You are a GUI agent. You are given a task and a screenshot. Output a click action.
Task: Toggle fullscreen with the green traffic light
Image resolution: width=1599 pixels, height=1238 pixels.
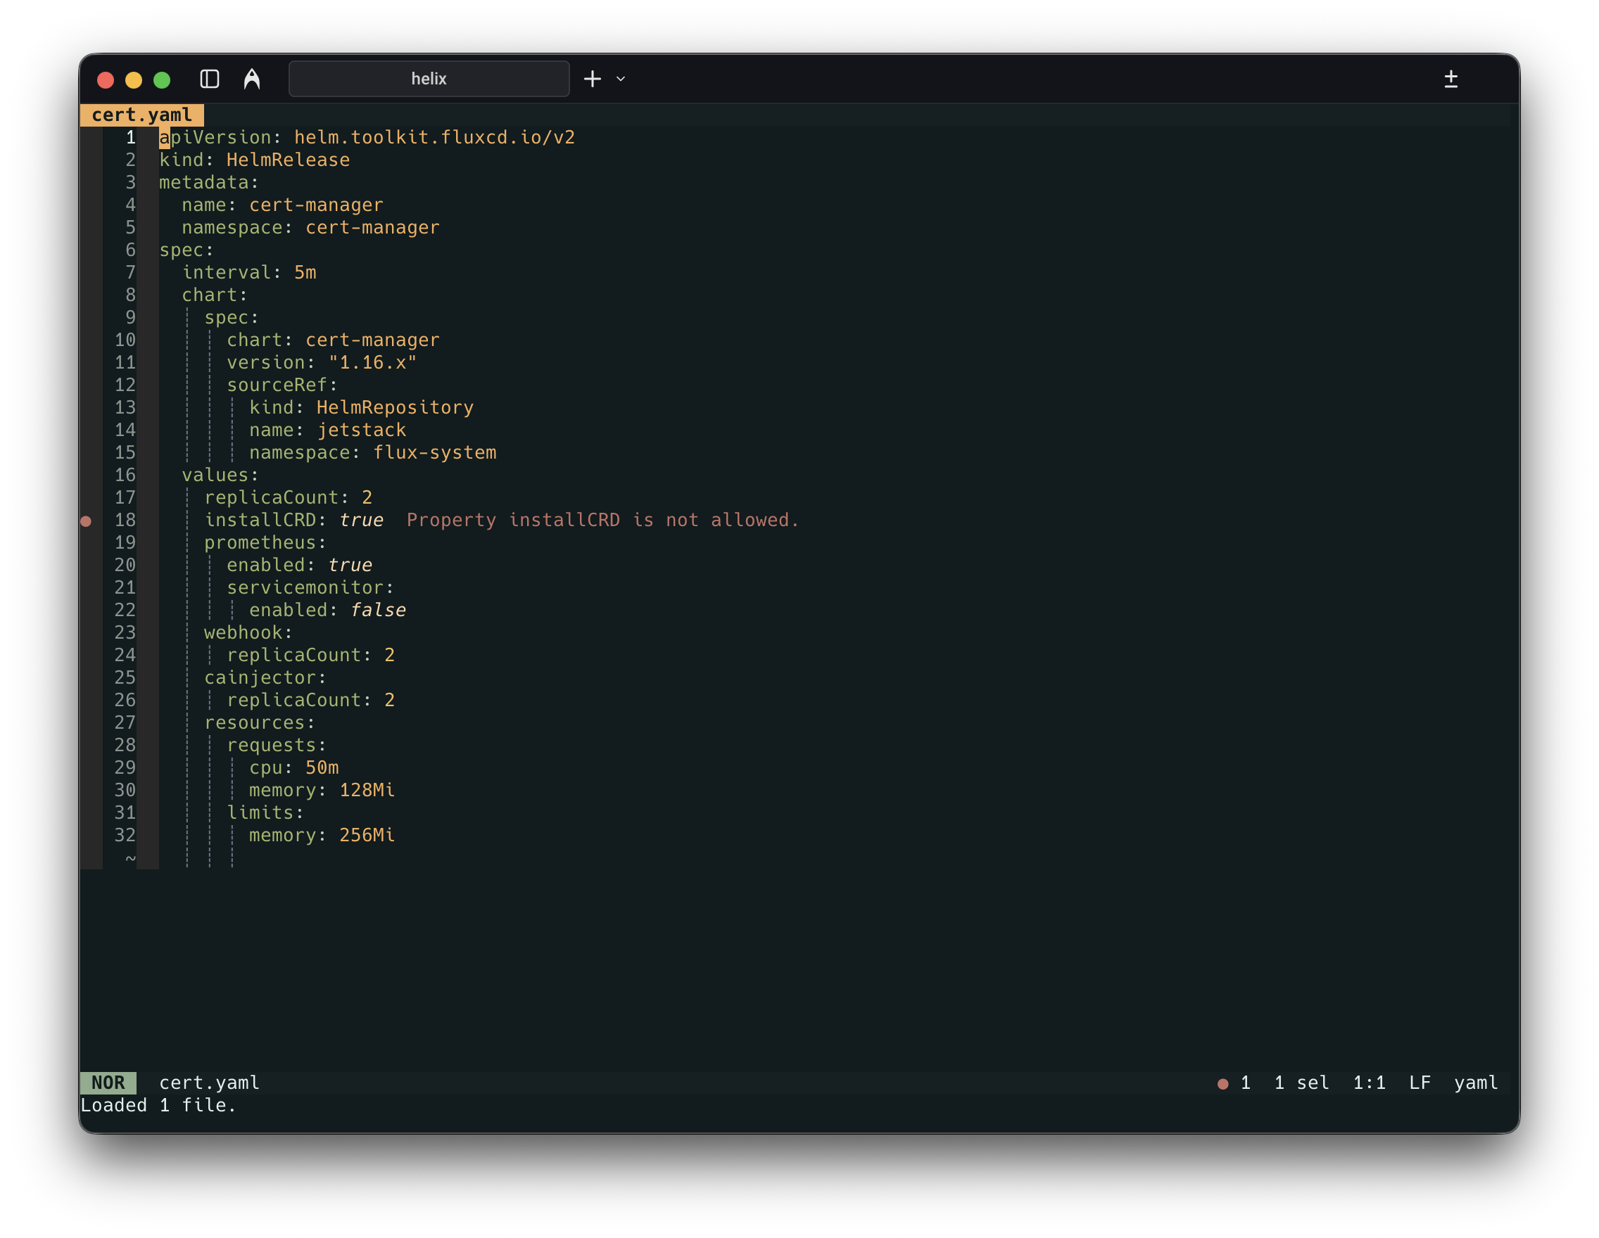(x=163, y=79)
